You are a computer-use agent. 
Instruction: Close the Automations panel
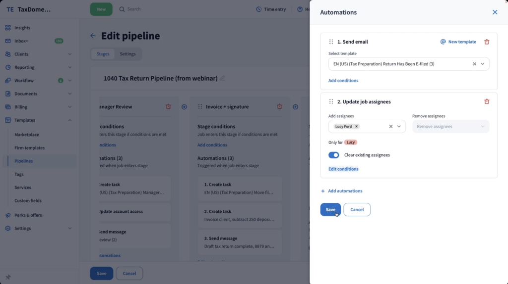[x=495, y=12]
